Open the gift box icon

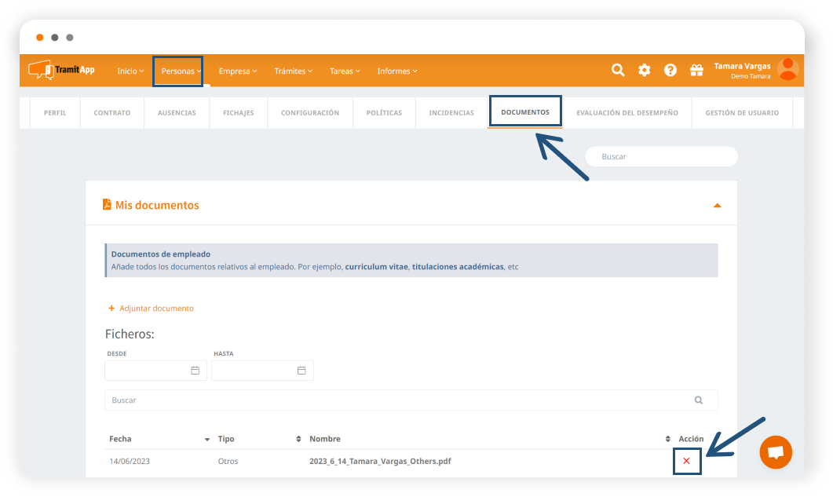click(696, 71)
